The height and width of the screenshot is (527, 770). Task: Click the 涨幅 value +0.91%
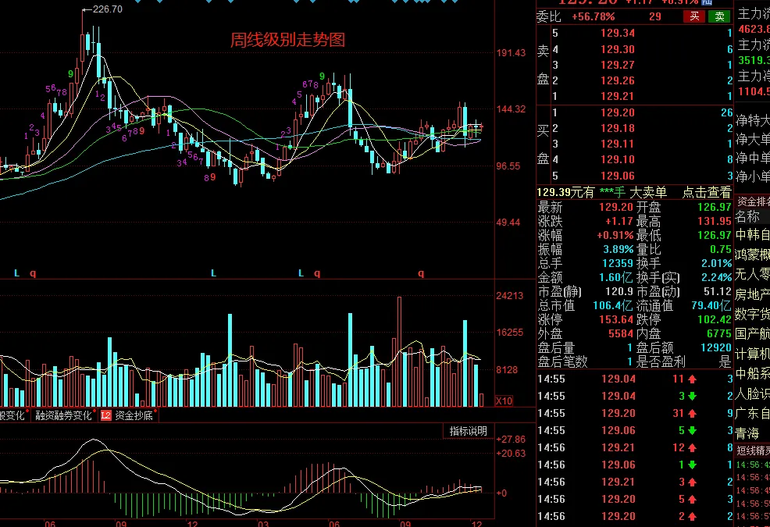click(x=615, y=235)
